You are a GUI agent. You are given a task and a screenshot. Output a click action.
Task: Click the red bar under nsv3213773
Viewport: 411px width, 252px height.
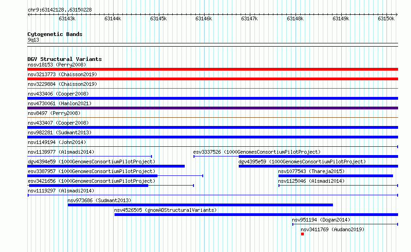212,79
